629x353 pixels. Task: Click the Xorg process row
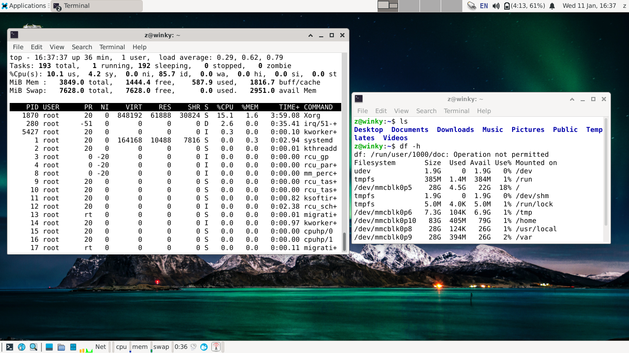pos(175,115)
